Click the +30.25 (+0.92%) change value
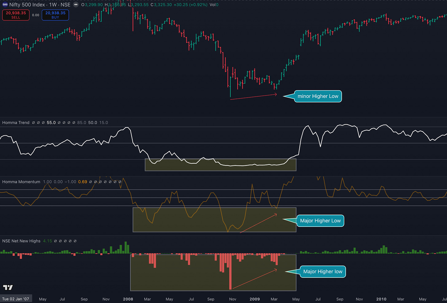This screenshot has height=303, width=447. [190, 5]
